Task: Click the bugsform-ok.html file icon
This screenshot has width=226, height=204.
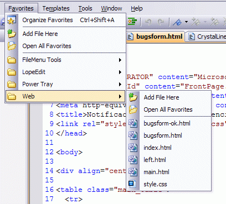Action: pyautogui.click(x=133, y=123)
